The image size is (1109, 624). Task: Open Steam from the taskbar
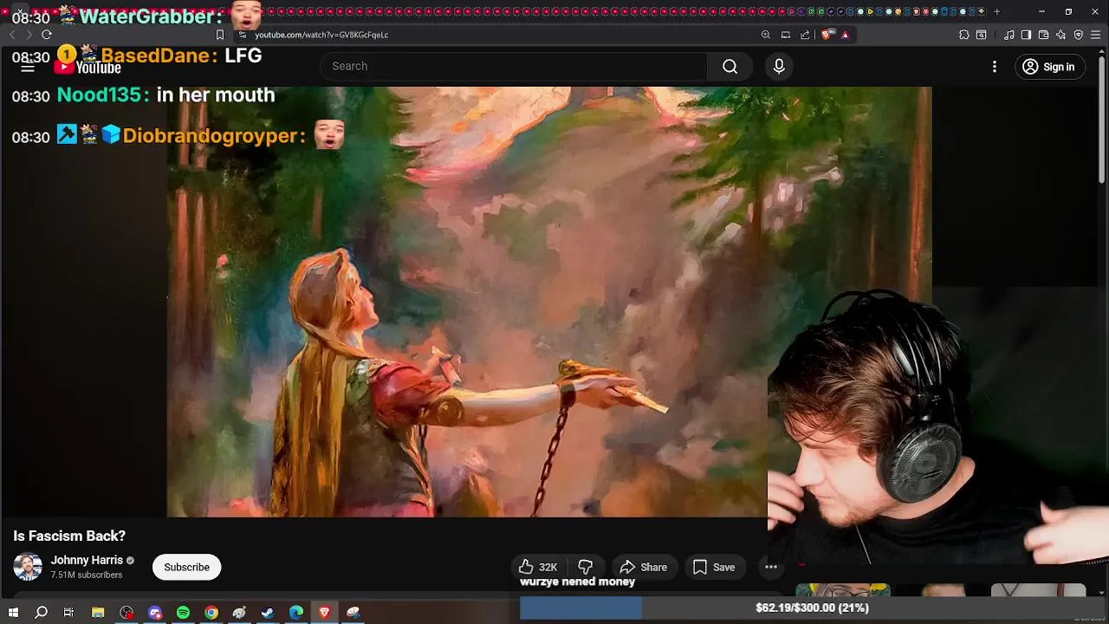click(268, 613)
